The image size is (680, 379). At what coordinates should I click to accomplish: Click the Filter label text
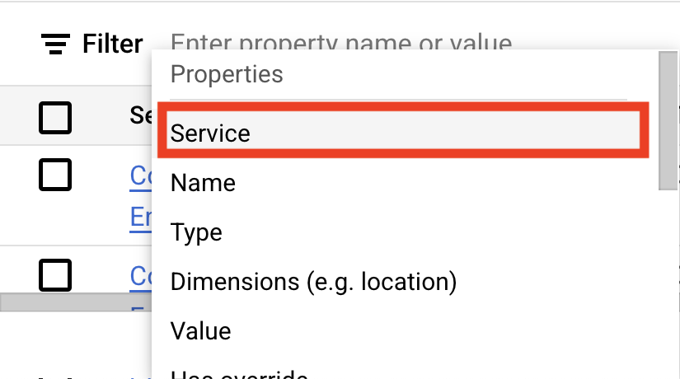pos(113,44)
